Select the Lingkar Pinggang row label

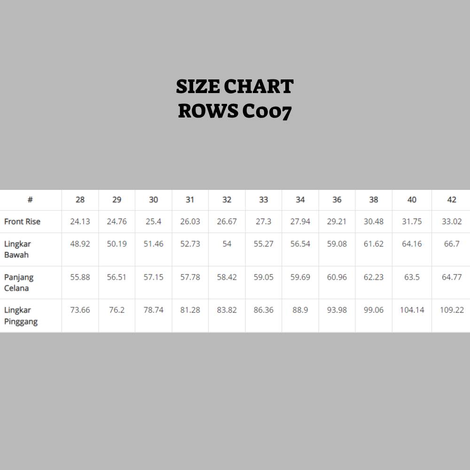(x=21, y=316)
